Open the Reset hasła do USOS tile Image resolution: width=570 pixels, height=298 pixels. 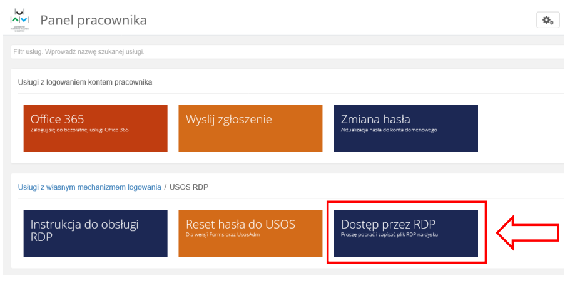(x=250, y=233)
